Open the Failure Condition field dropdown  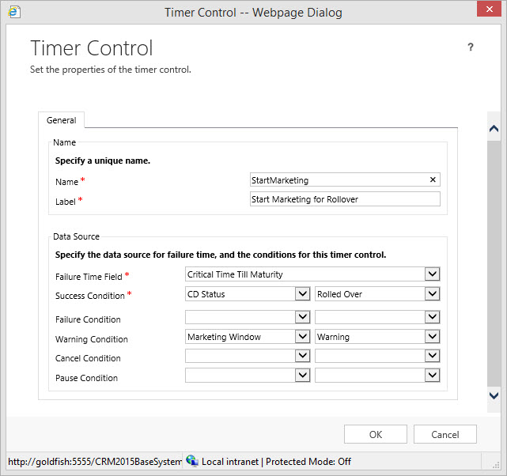tap(302, 317)
